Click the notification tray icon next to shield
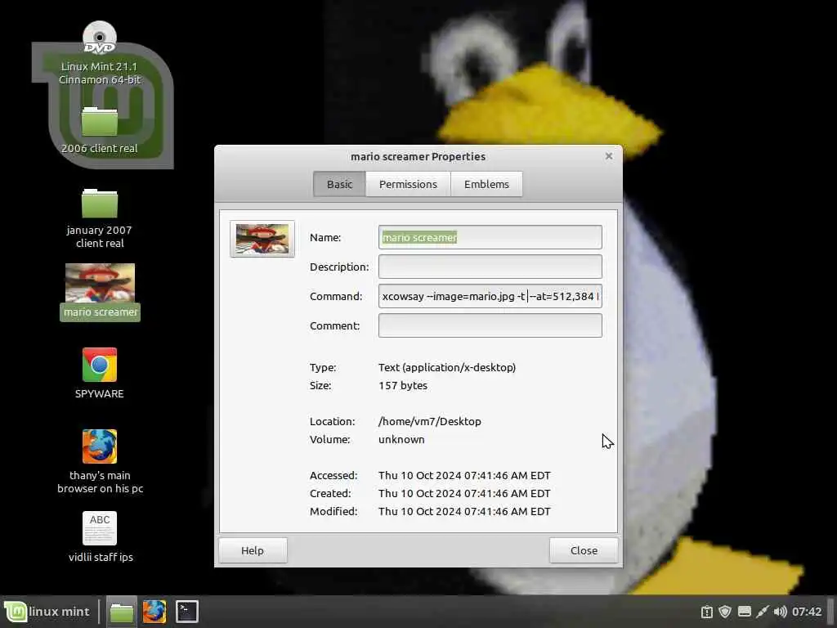The width and height of the screenshot is (837, 628). (707, 612)
